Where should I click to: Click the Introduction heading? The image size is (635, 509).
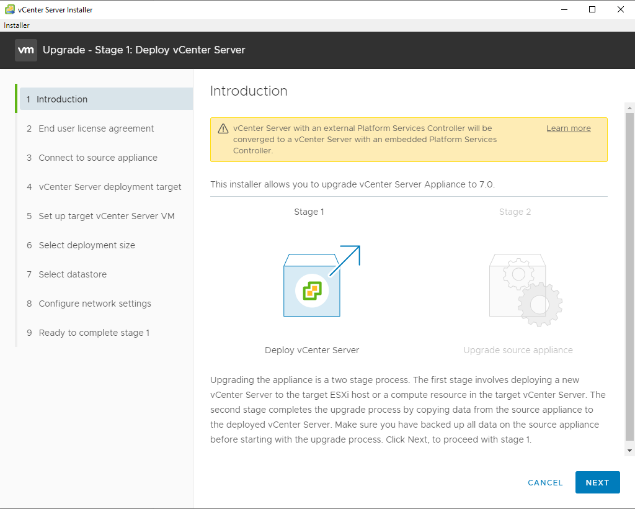click(249, 91)
